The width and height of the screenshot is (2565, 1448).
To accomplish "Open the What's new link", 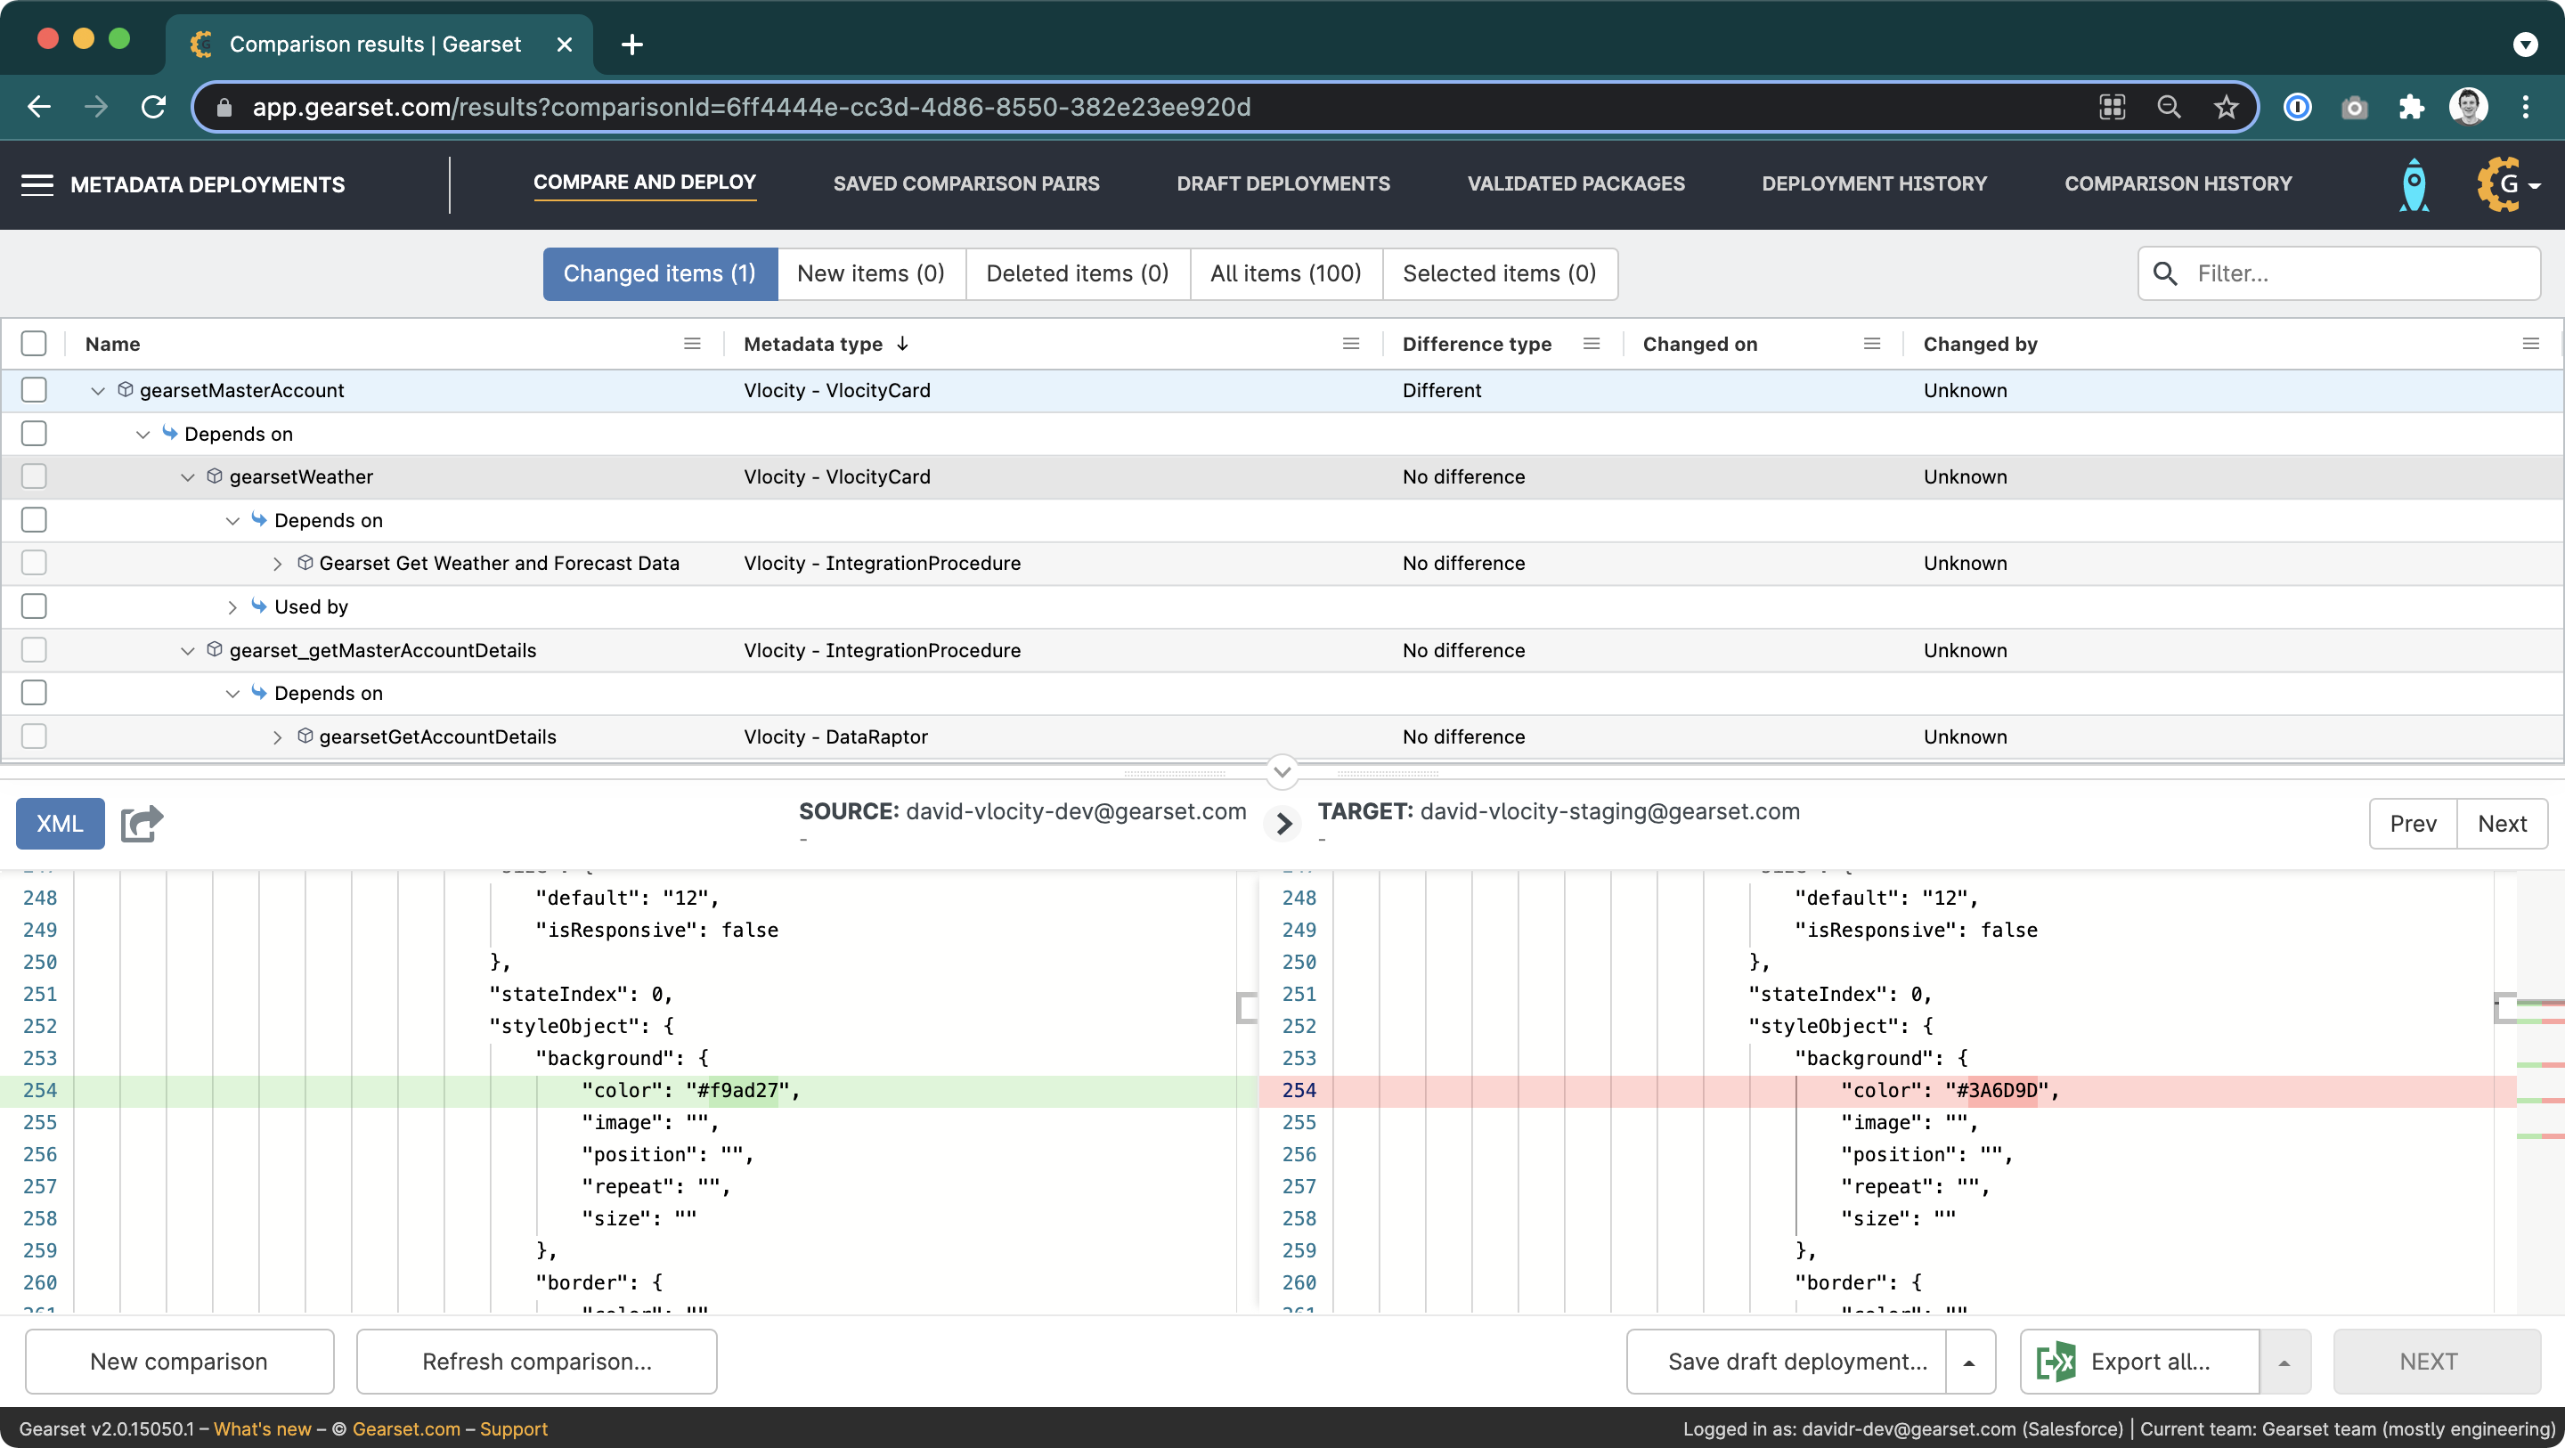I will pos(263,1429).
